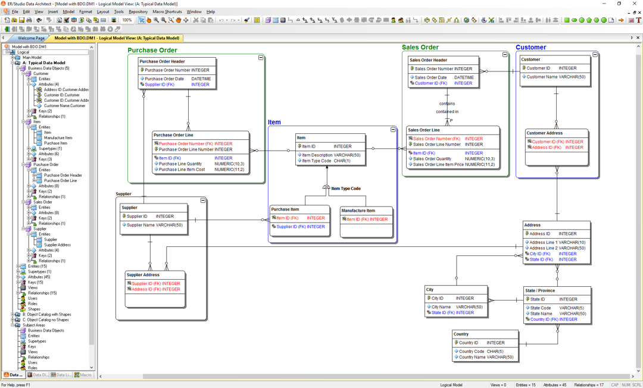Expand the Main Model tree node
This screenshot has width=643, height=388.
coord(13,58)
